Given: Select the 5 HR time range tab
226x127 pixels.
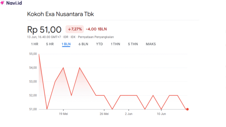Looking at the screenshot, I should tap(50, 44).
